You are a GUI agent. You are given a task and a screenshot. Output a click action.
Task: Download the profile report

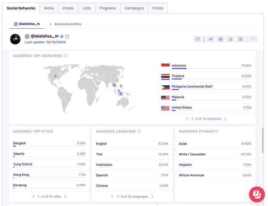pyautogui.click(x=230, y=39)
